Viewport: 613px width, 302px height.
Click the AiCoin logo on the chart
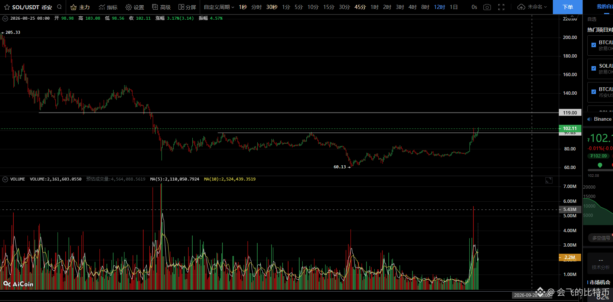point(18,284)
